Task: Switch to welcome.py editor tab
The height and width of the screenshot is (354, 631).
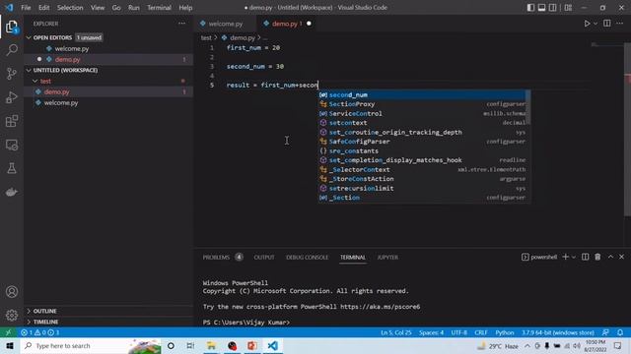Action: click(x=225, y=24)
